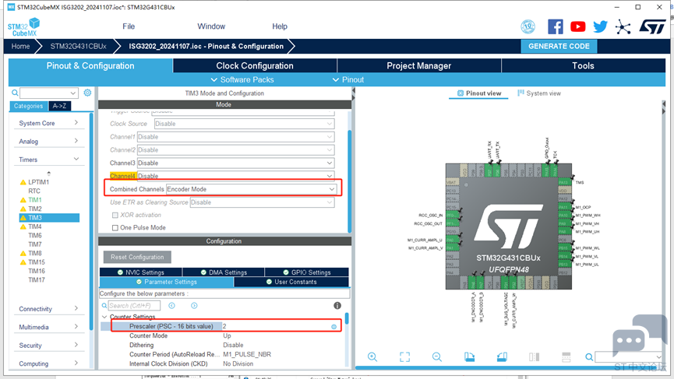Open the Channel4 dropdown

[235, 176]
